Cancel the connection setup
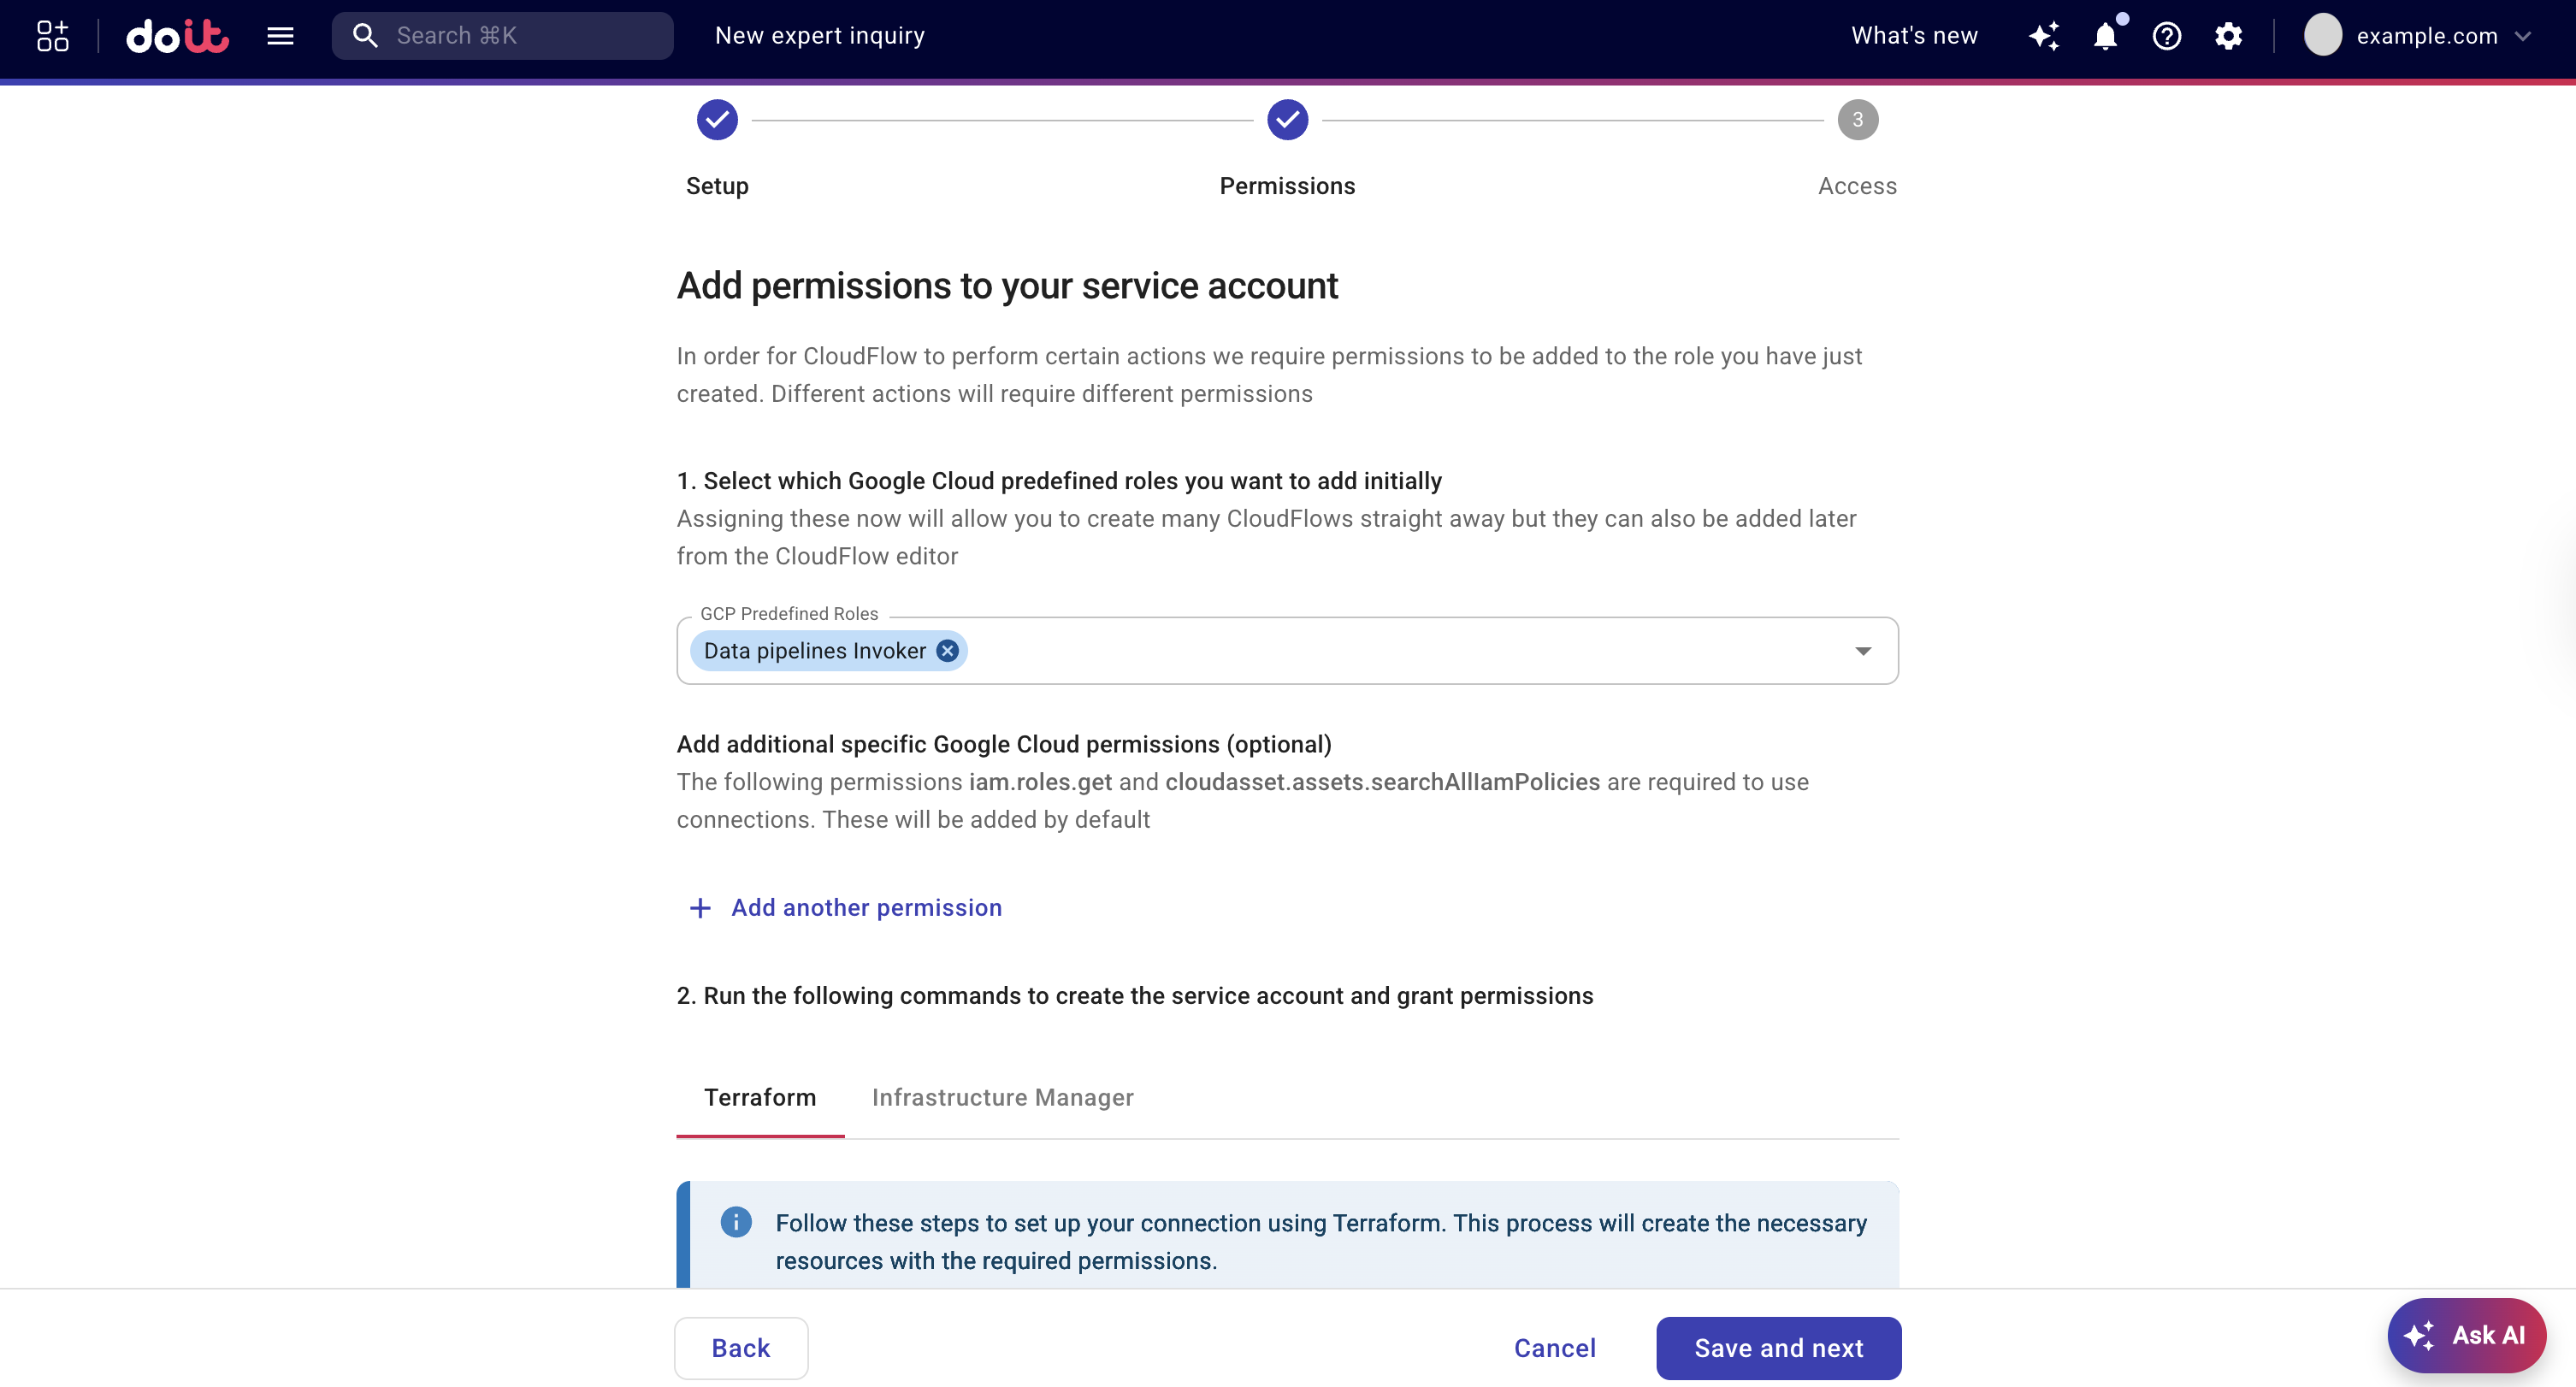The height and width of the screenshot is (1387, 2576). pos(1554,1348)
